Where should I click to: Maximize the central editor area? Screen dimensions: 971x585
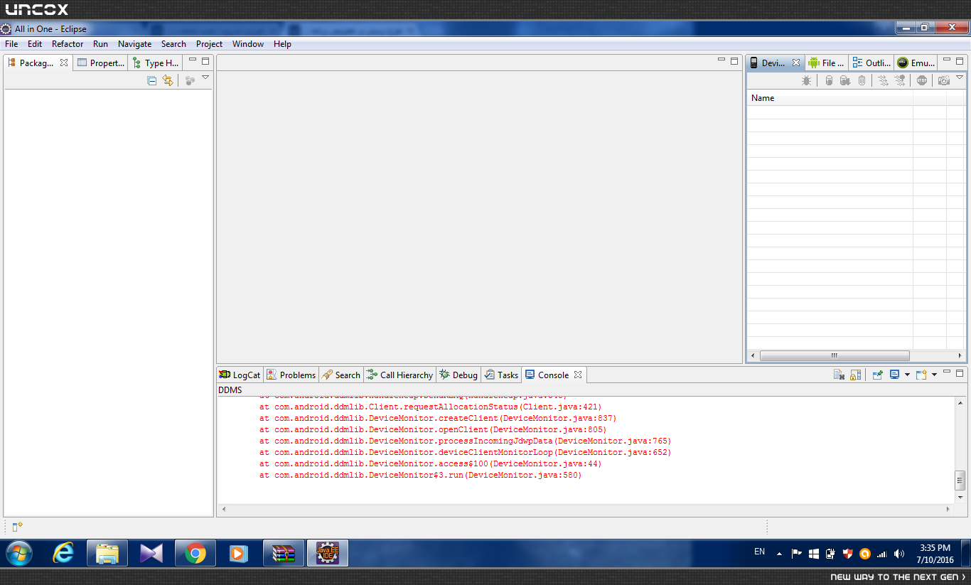point(734,61)
